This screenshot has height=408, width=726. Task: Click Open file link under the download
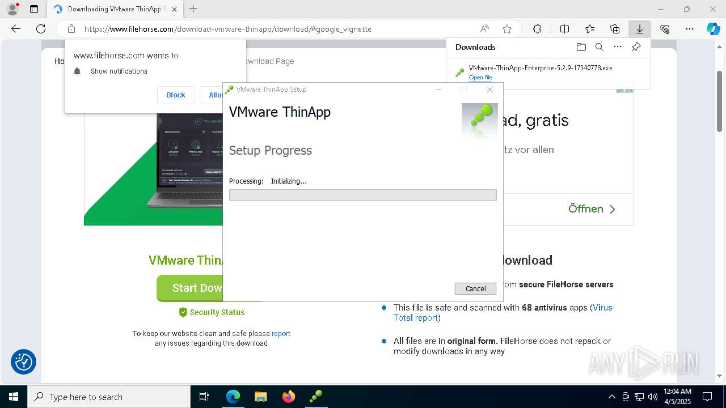(x=480, y=78)
